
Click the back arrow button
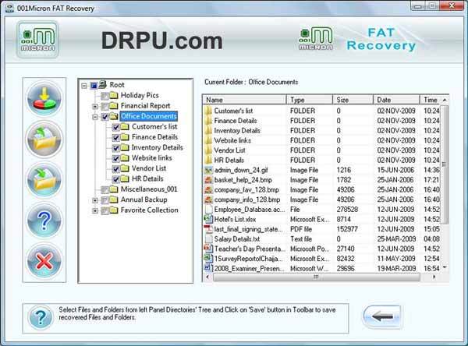coord(381,316)
